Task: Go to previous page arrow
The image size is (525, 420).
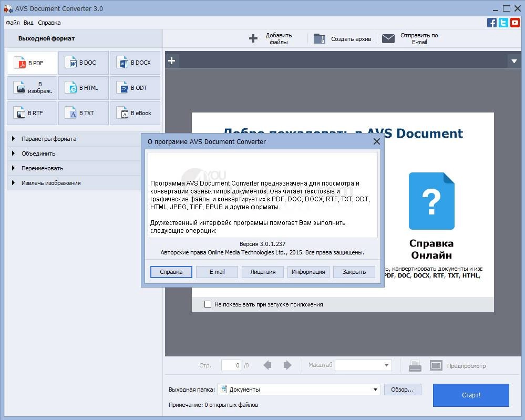Action: coord(267,365)
